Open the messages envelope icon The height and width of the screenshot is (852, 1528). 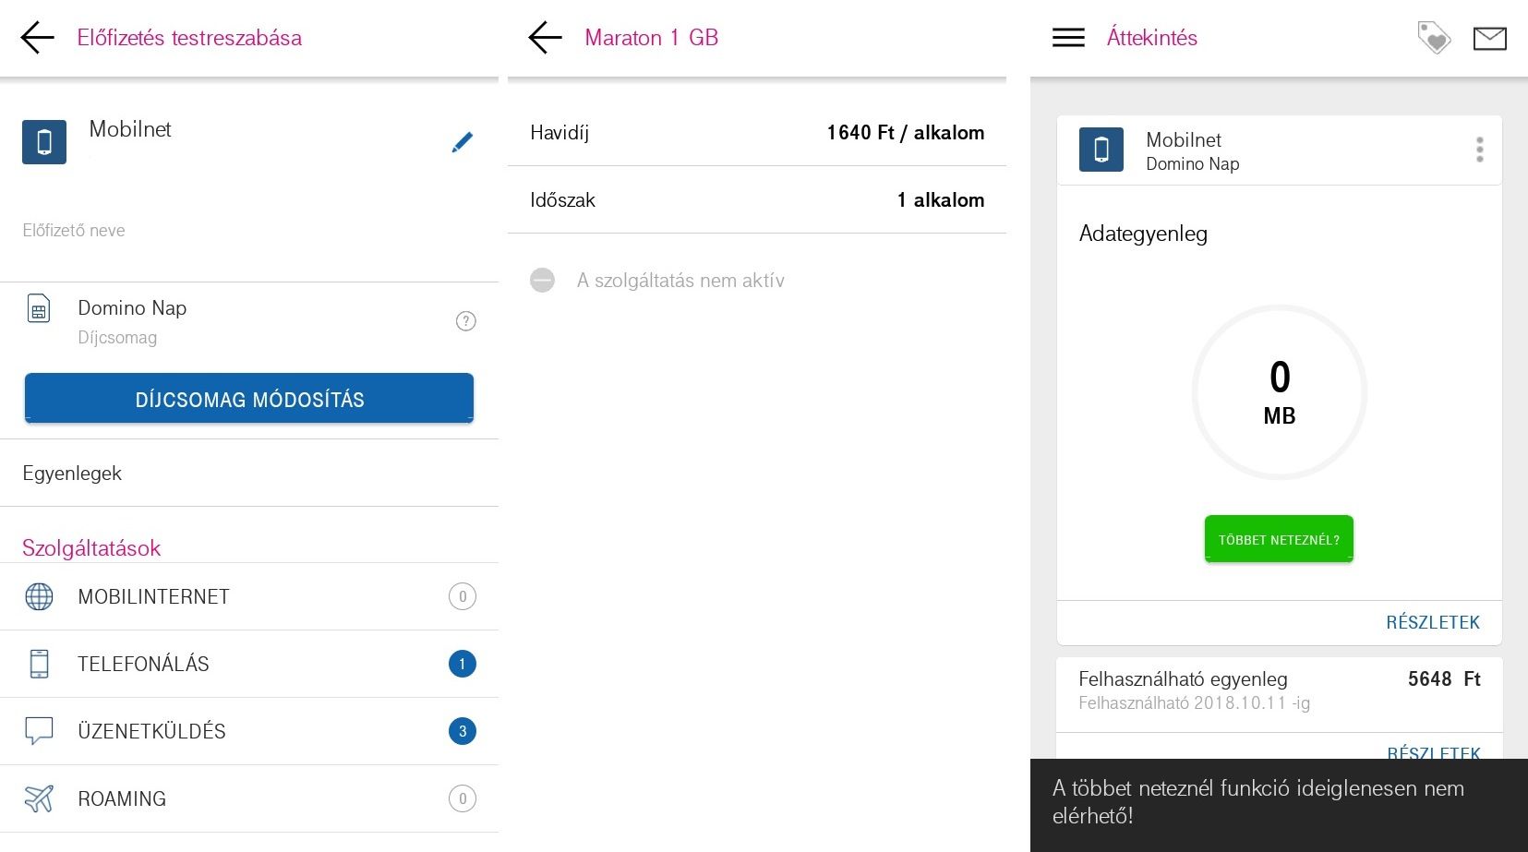tap(1489, 38)
